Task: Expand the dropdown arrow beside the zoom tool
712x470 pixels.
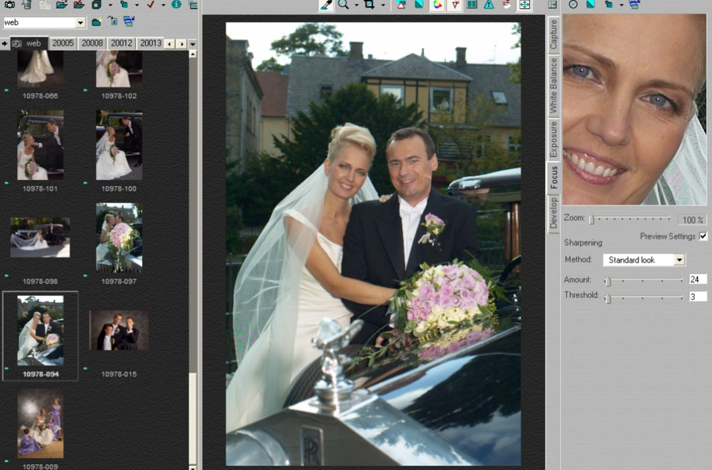Action: [x=356, y=5]
